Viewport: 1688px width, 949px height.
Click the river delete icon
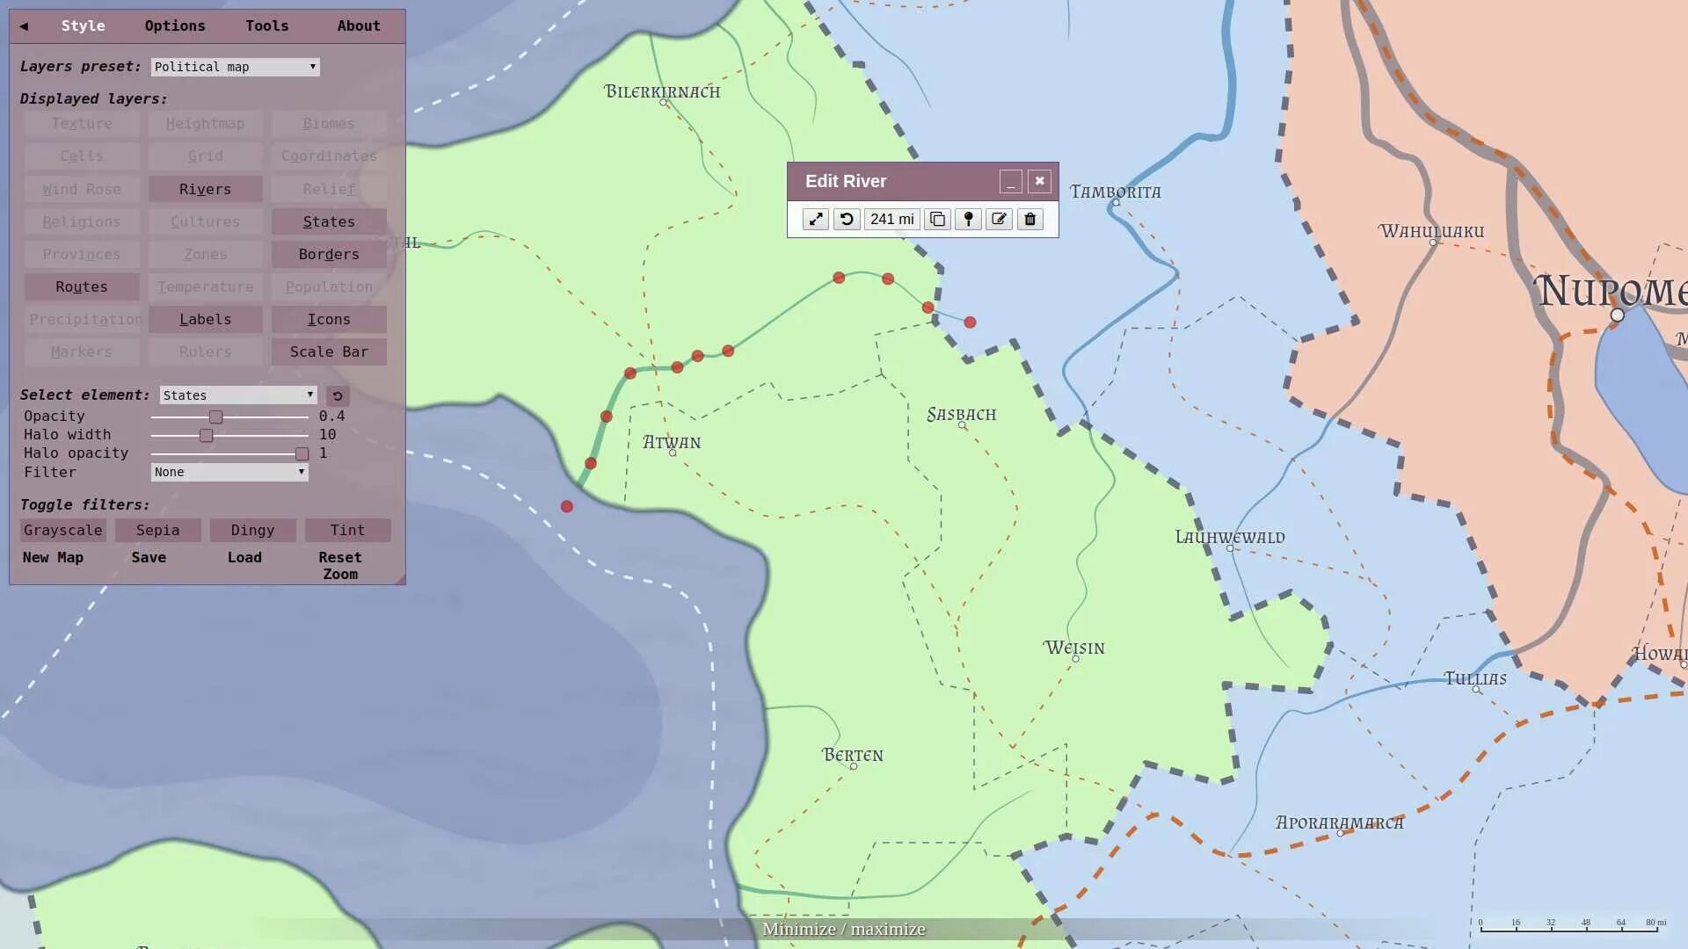coord(1029,219)
